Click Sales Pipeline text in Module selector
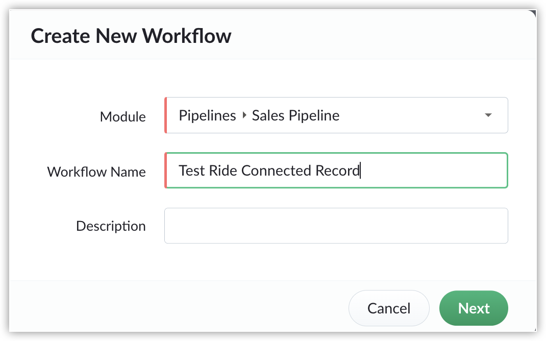546x341 pixels. (295, 115)
